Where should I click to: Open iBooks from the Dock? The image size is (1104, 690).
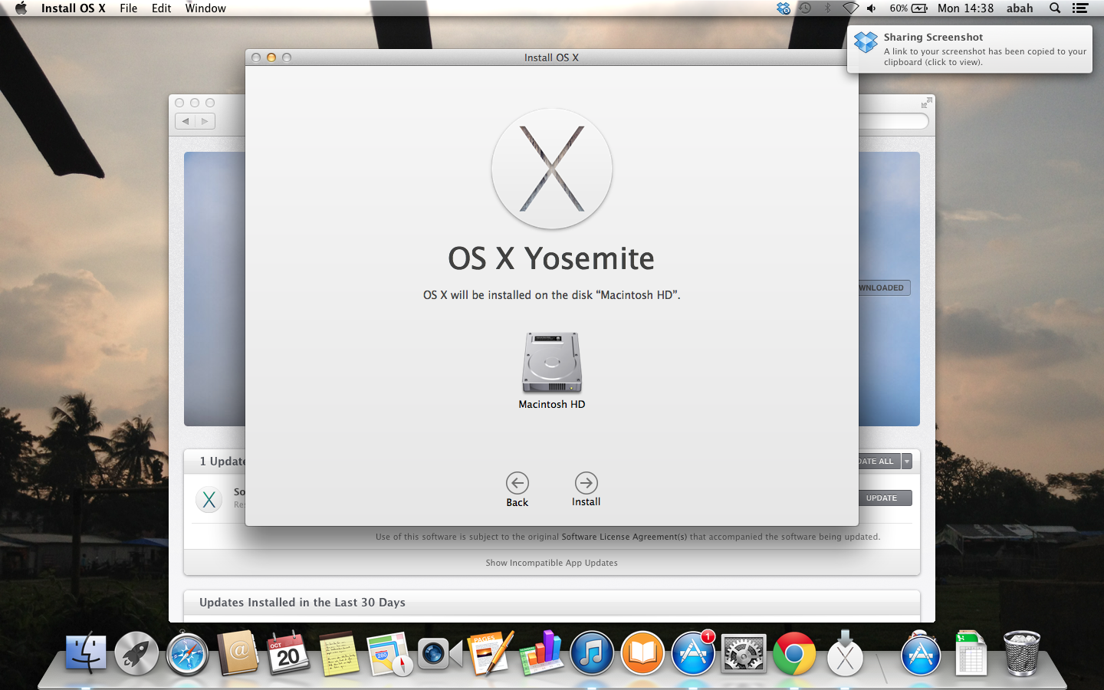coord(642,654)
